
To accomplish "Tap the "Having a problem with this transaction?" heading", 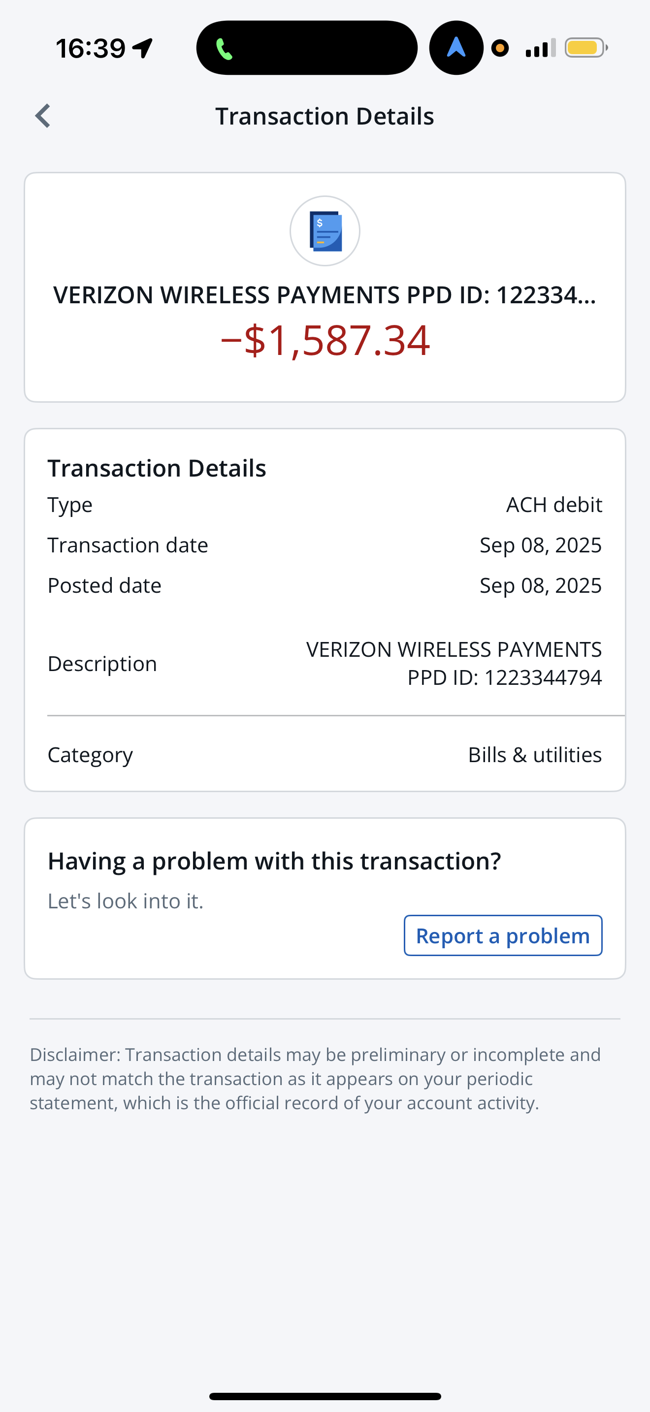I will click(274, 861).
